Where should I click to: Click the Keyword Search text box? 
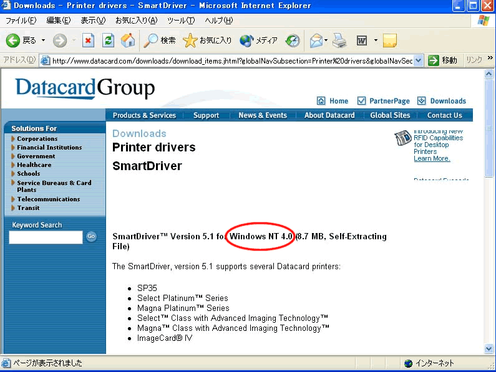click(x=46, y=237)
